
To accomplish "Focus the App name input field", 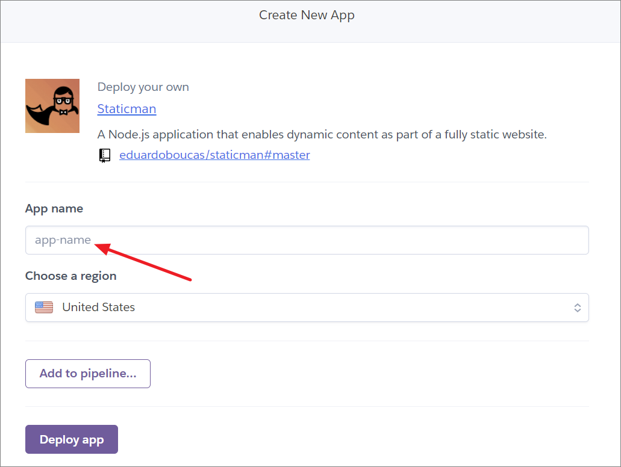I will click(x=307, y=240).
